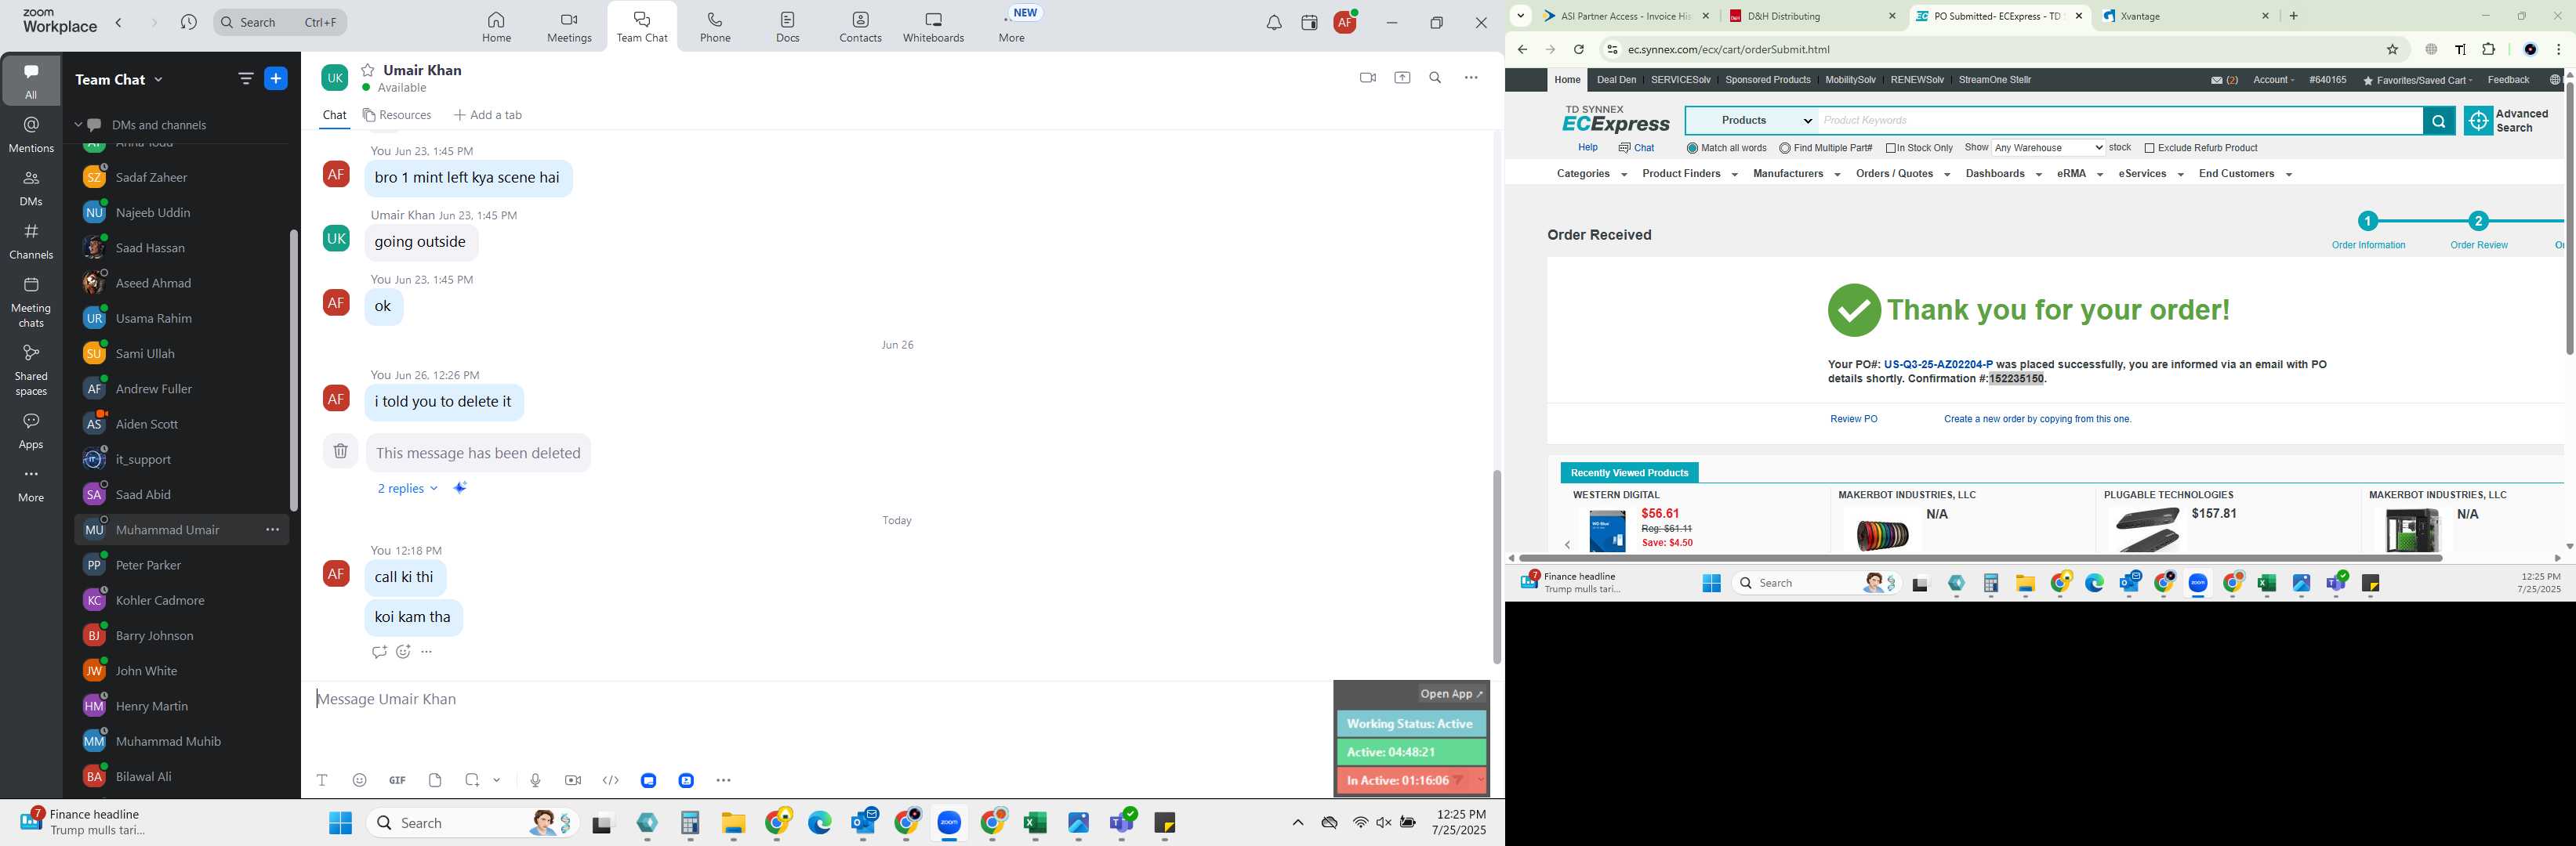Run ECExpress product search magnifier button
Screen dimensions: 2576x846
tap(2438, 121)
